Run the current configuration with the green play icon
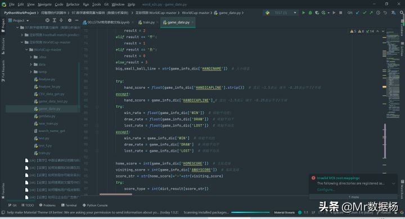405x219 pixels. tap(304, 13)
